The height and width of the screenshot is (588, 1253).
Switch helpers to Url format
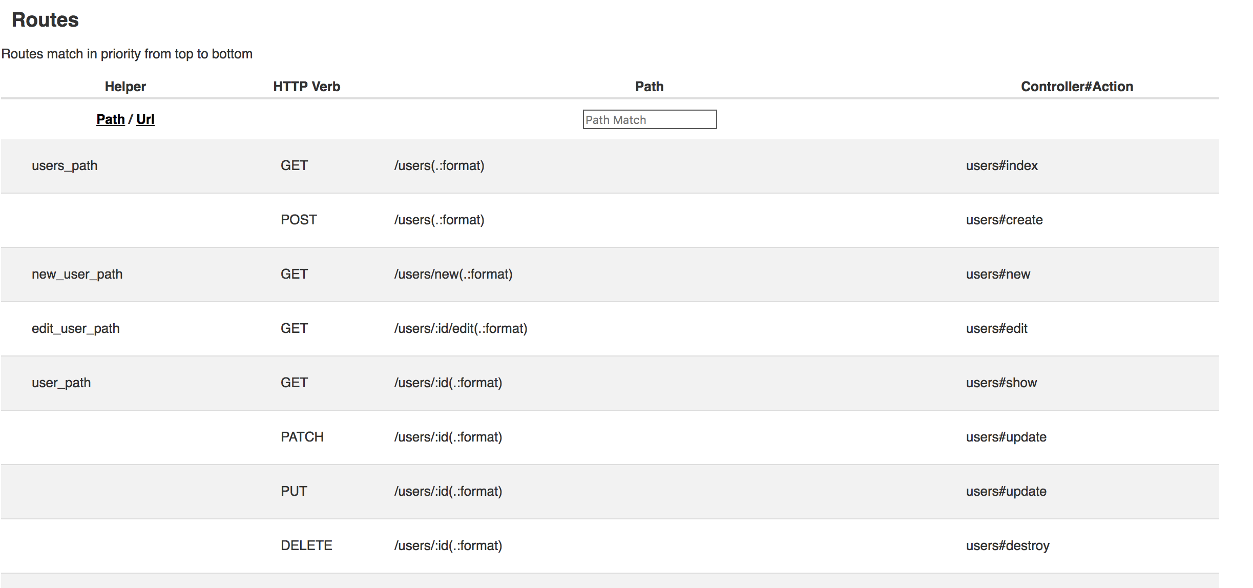click(145, 119)
